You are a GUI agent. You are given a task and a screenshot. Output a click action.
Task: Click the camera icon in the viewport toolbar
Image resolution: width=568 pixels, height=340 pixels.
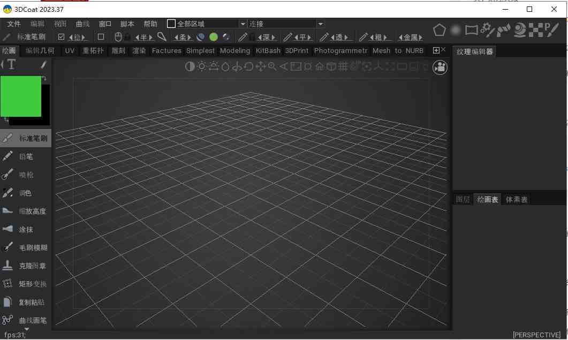pyautogui.click(x=440, y=67)
